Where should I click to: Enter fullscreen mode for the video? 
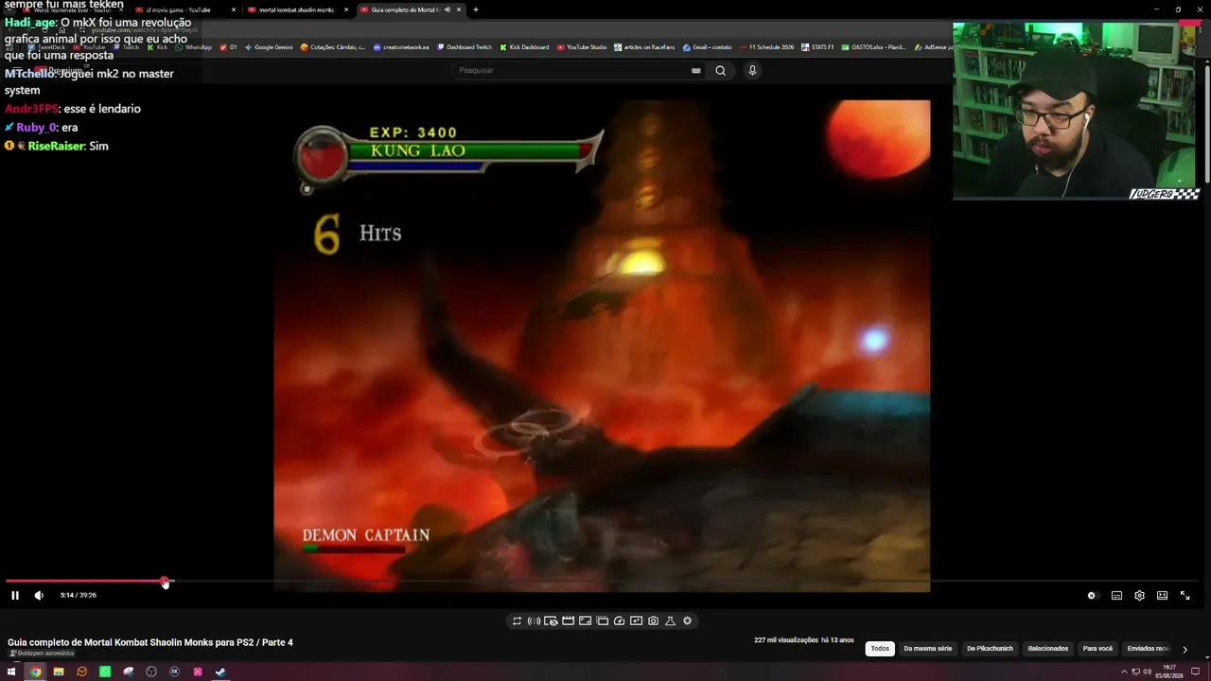pos(1185,596)
